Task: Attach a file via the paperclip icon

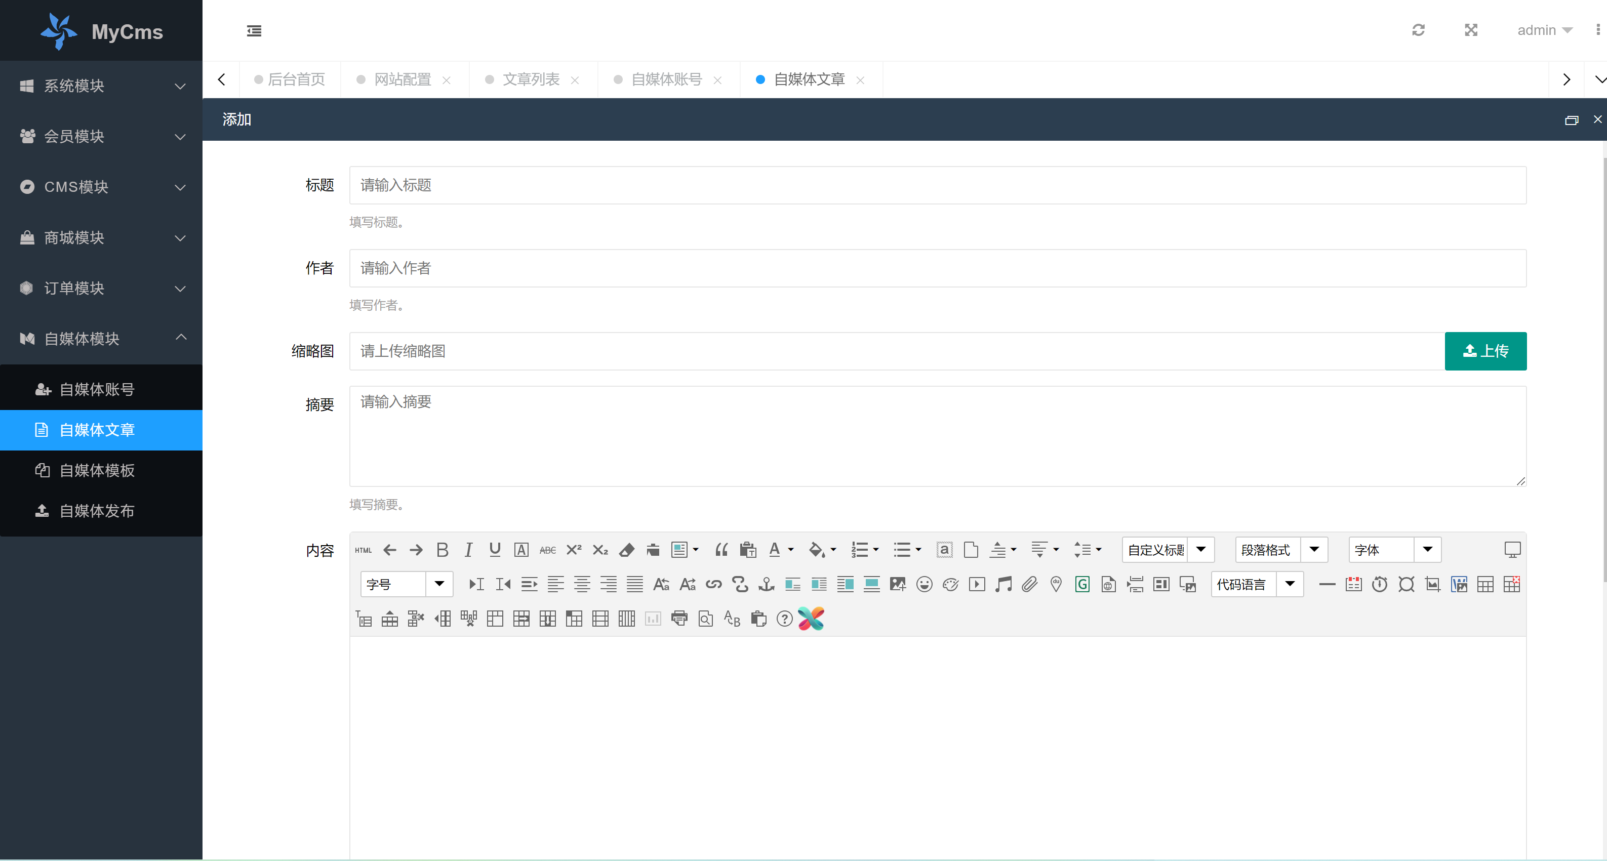Action: pyautogui.click(x=1030, y=584)
